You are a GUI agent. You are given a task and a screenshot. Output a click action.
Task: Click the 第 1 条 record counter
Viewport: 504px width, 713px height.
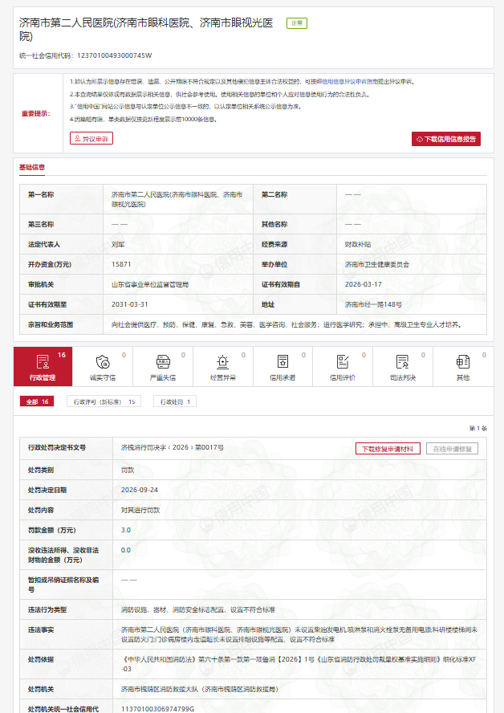tap(478, 428)
